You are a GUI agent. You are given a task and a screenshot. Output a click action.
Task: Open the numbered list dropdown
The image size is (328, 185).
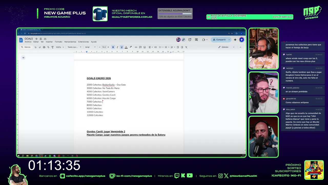point(172,47)
